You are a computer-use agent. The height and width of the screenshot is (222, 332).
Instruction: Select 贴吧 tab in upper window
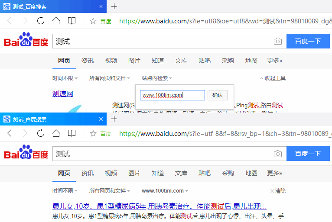click(205, 61)
